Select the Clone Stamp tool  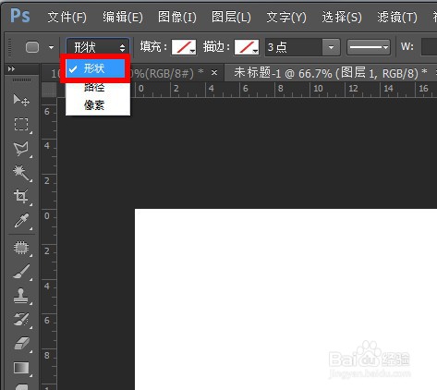pyautogui.click(x=21, y=296)
